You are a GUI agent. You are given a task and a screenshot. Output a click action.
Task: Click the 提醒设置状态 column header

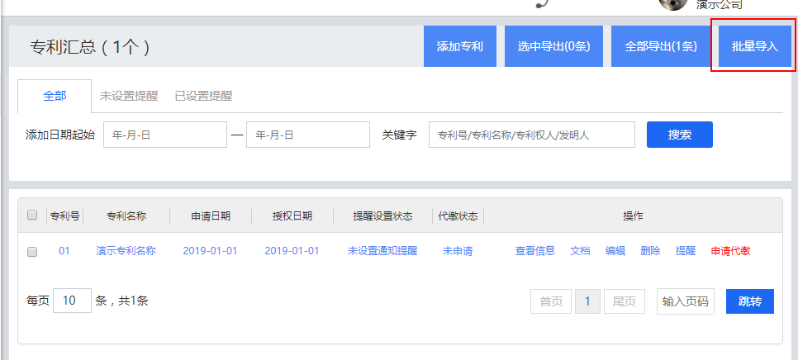click(382, 216)
